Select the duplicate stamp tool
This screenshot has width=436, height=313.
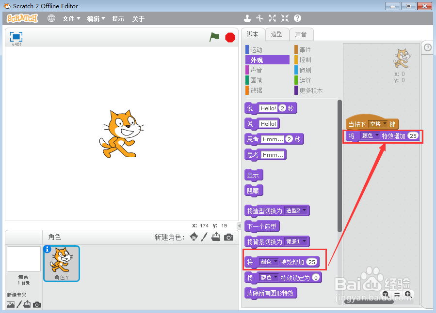[247, 18]
